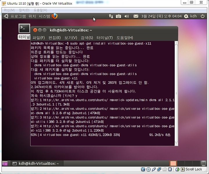Click the download progress line at 63%
Image resolution: width=209 pixels, height=174 pixels.
100,135
